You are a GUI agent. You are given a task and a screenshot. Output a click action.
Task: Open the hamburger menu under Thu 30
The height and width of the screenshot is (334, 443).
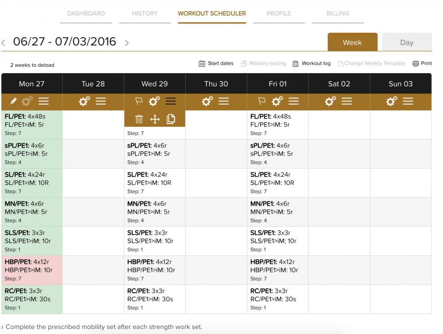pyautogui.click(x=224, y=101)
